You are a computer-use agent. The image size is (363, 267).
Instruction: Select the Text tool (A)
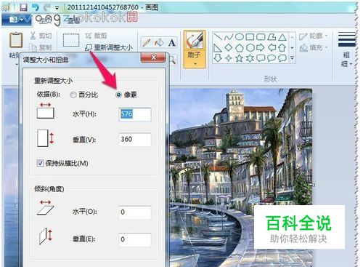[x=172, y=42]
